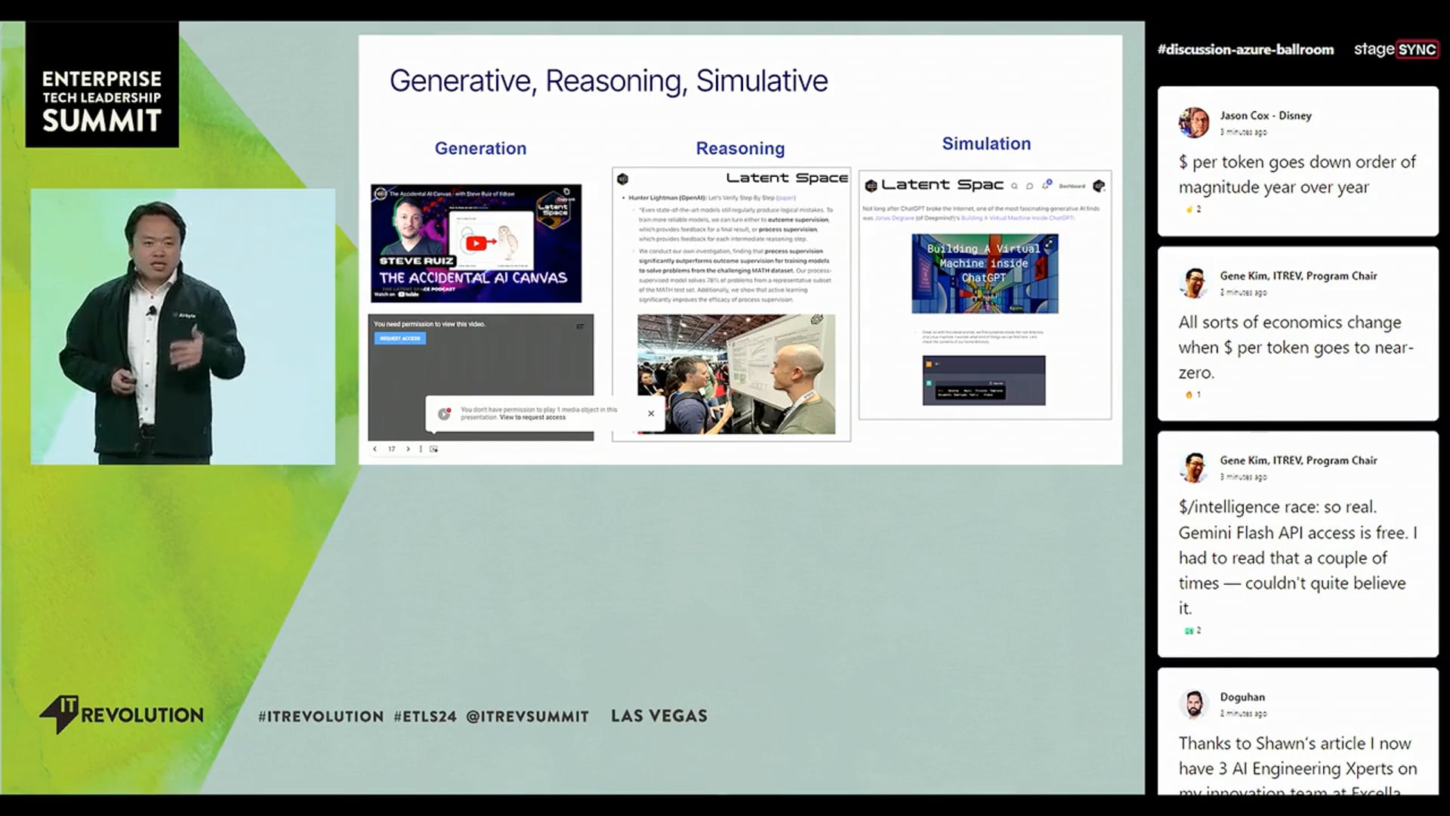The image size is (1450, 816).
Task: Open 'Building A Virtual Machine inside ChatGPT' link
Action: 1017,218
